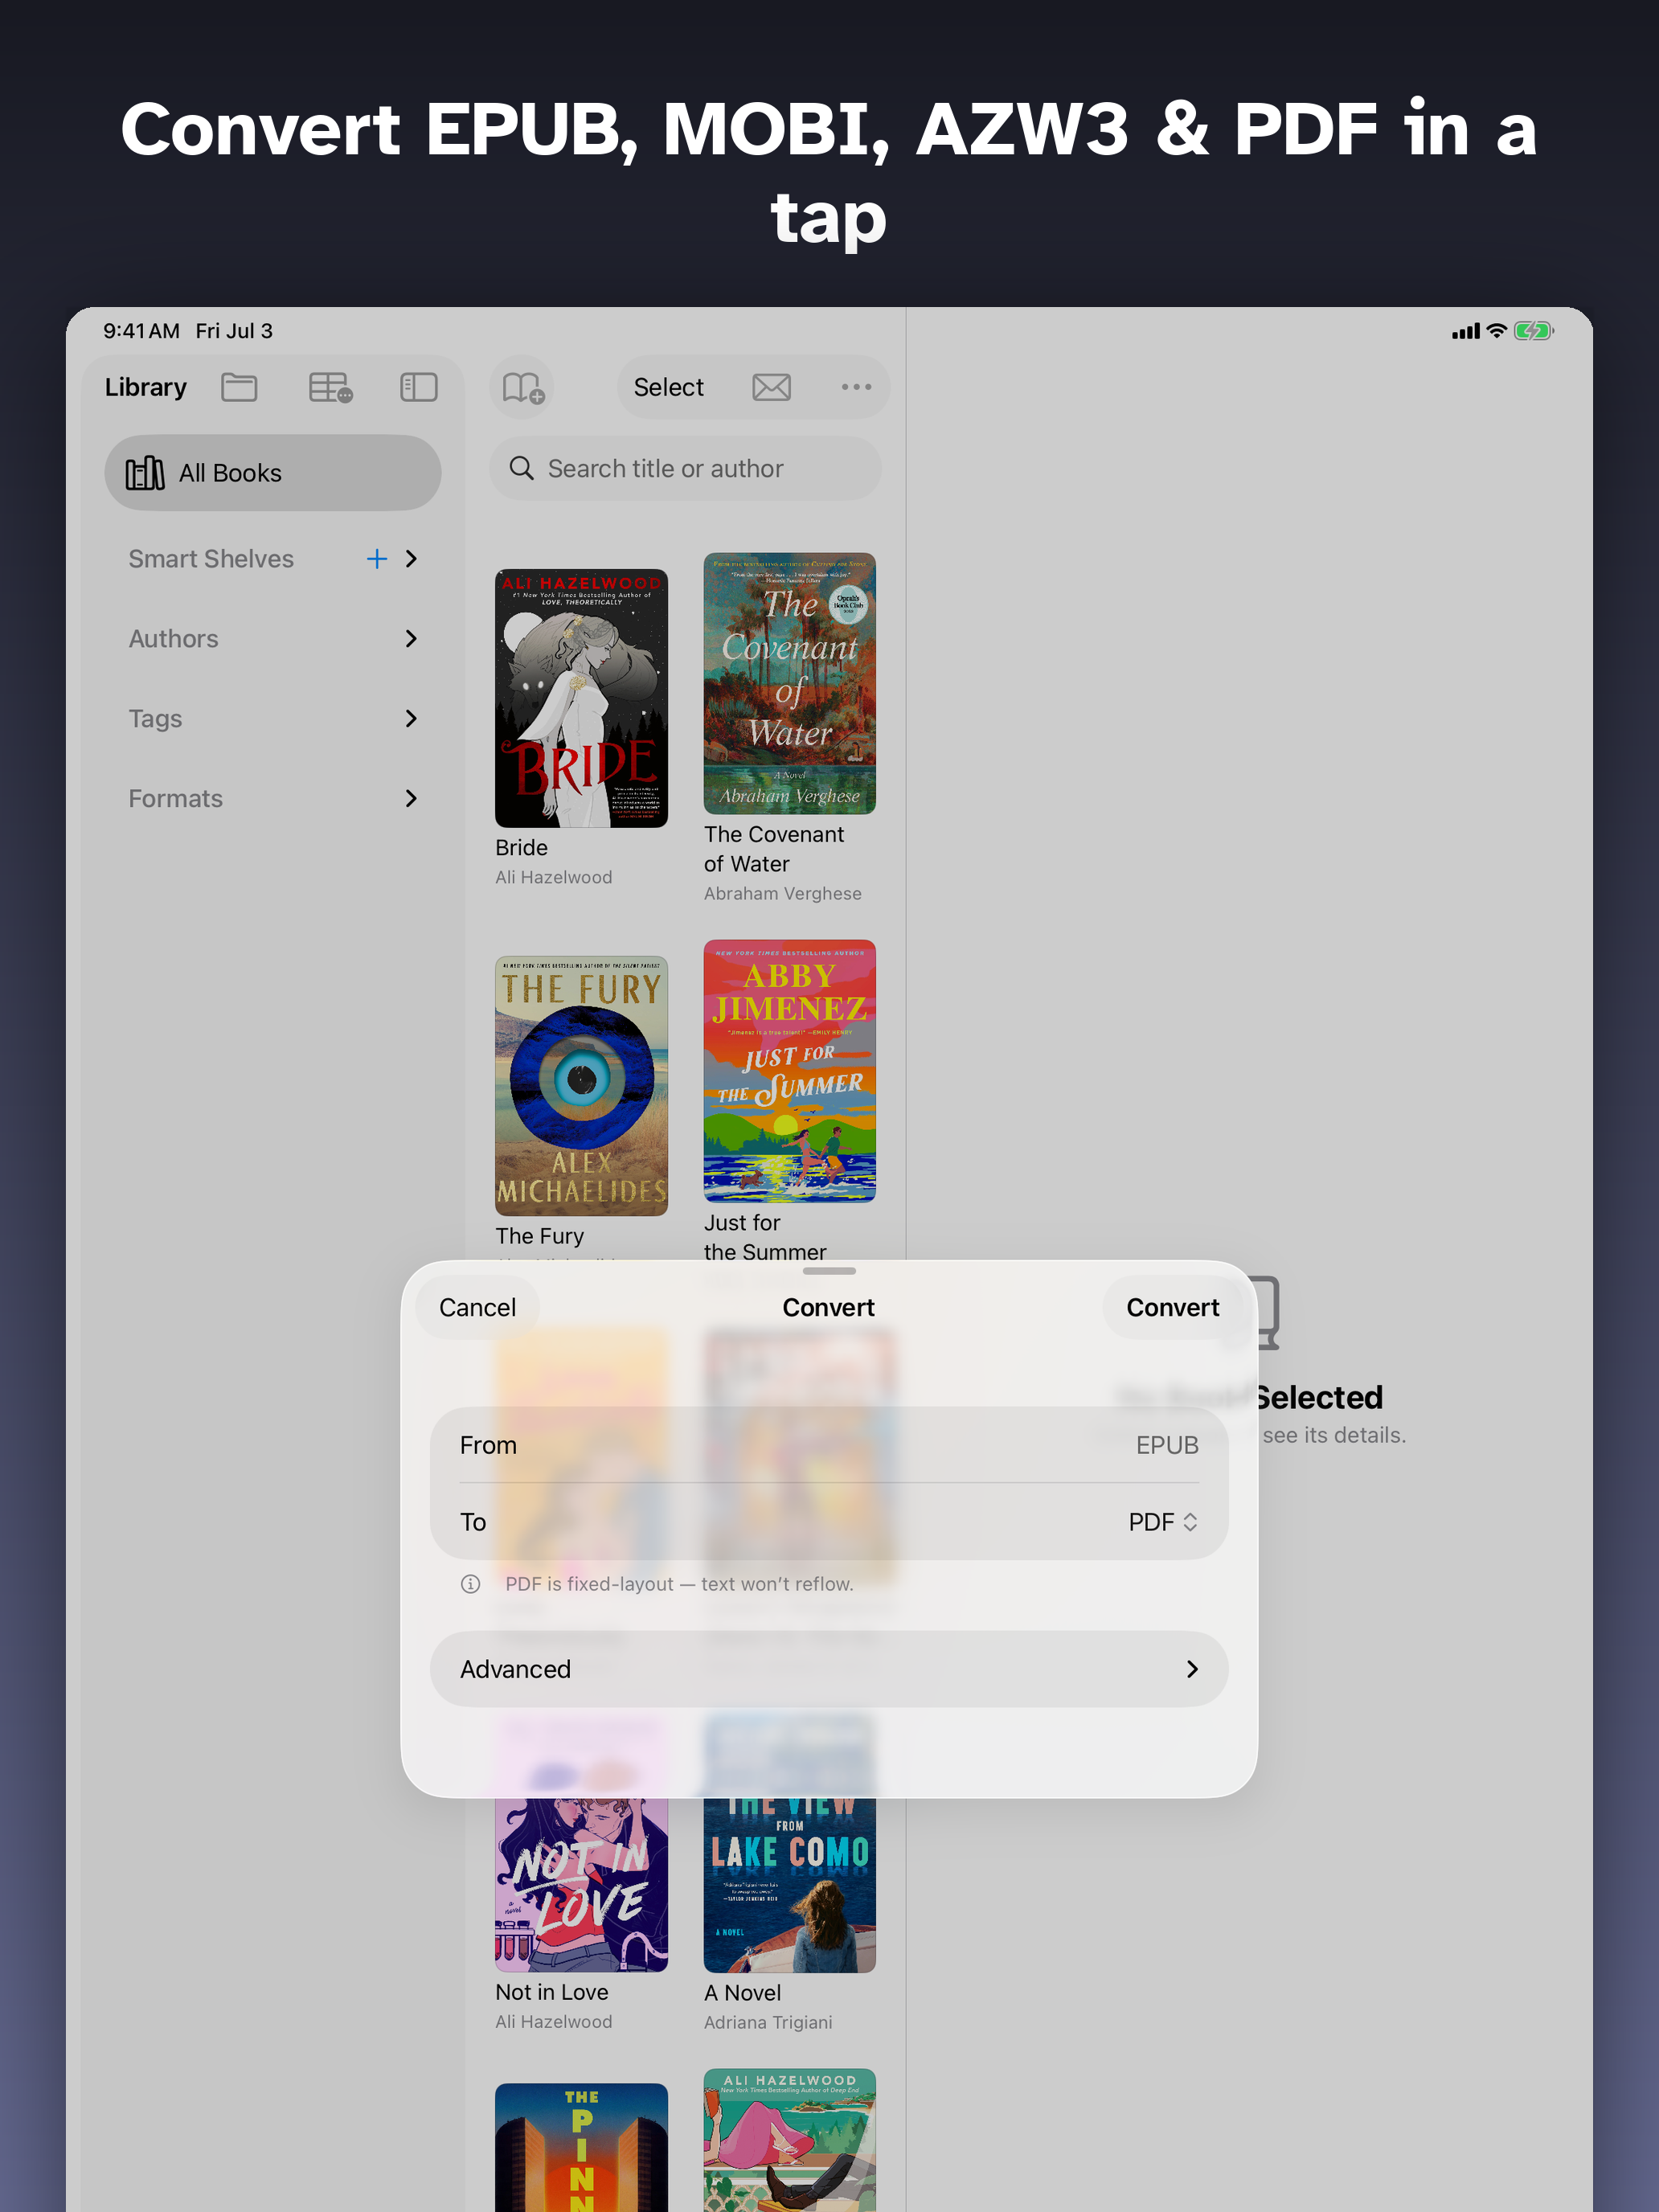This screenshot has height=2212, width=1659.
Task: Click the From EPUB row
Action: click(x=829, y=1445)
